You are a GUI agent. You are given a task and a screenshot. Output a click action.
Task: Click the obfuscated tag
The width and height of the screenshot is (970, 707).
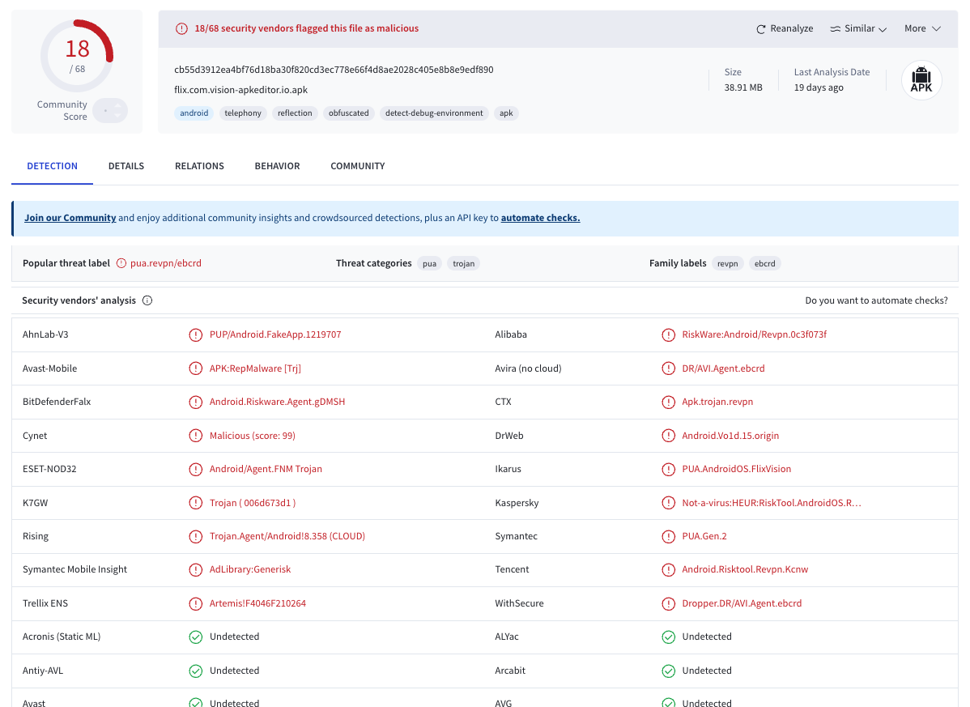(348, 113)
